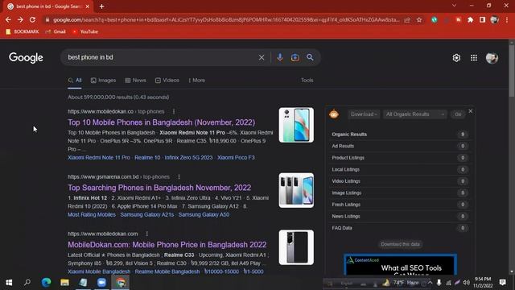Click Go button in SEO panel
Viewport: 515px width, 290px height.
point(458,114)
